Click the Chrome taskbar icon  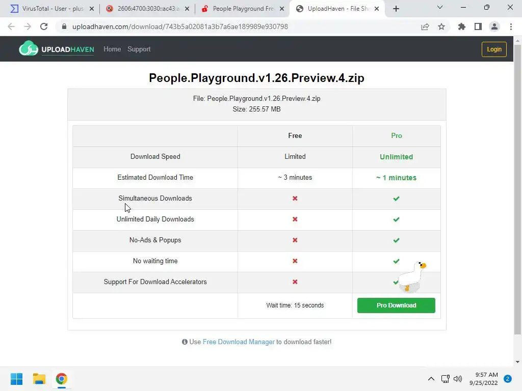pos(62,379)
